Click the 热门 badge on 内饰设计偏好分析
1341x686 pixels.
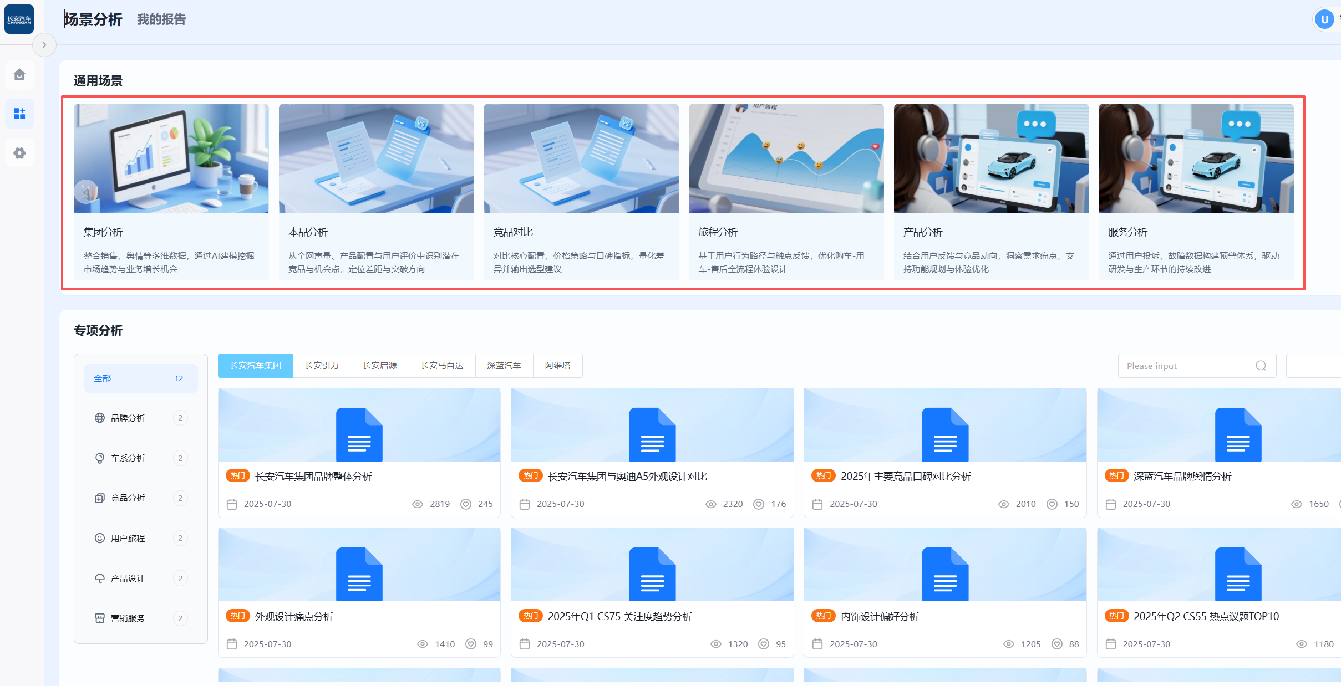(x=823, y=616)
